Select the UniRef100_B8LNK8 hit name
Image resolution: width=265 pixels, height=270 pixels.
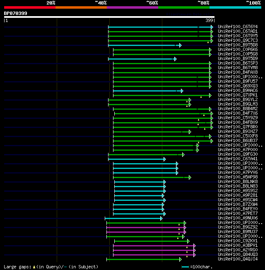coord(238,181)
